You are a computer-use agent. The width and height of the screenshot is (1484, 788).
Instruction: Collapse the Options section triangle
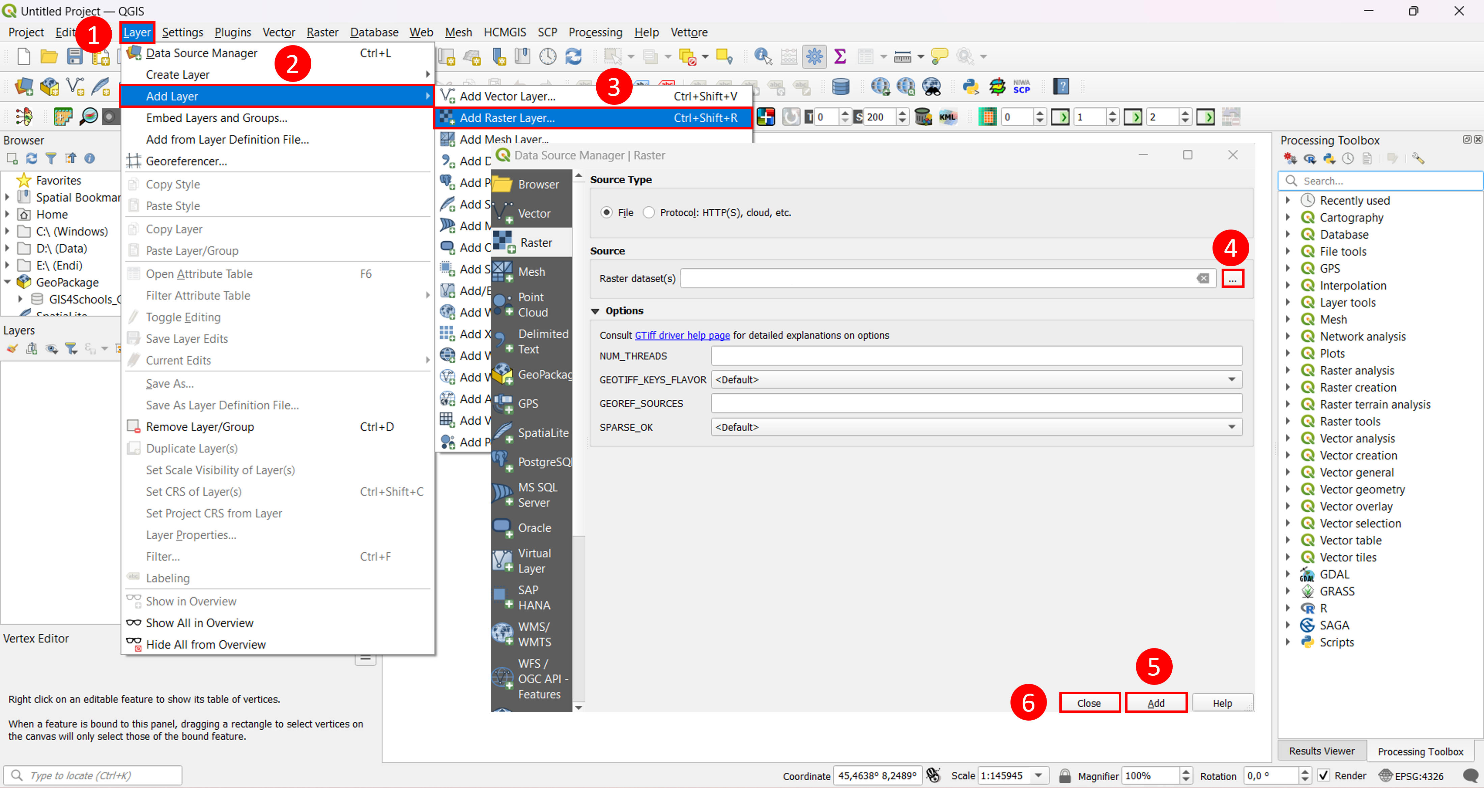coord(595,311)
